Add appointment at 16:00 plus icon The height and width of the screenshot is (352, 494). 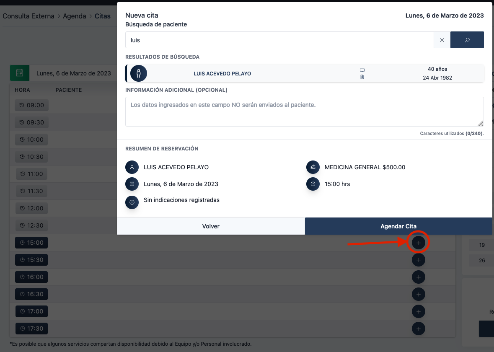[x=418, y=277]
